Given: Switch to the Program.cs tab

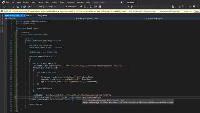Looking at the screenshot, I should pos(42,15).
